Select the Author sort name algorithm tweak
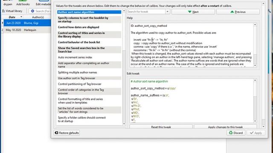Viewport: 273px width, 153px height. click(89, 12)
